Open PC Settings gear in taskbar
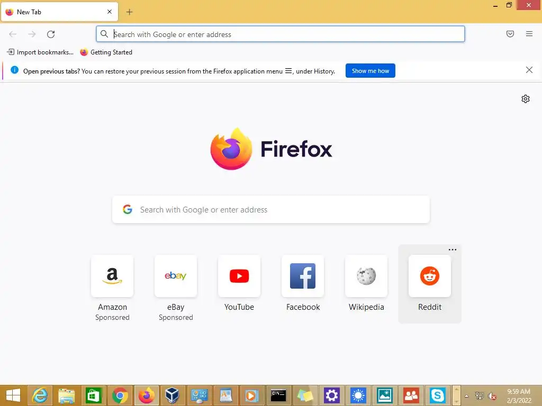This screenshot has width=542, height=406. (331, 395)
